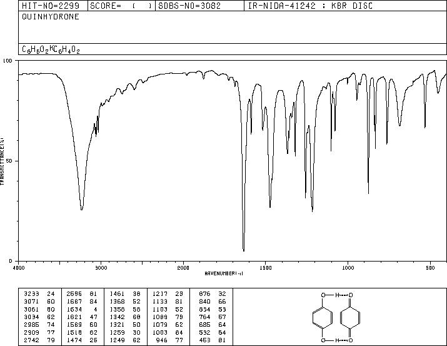Click the HIT-NO=2299 header cell
Viewport: 447px width, 346px height.
point(53,6)
